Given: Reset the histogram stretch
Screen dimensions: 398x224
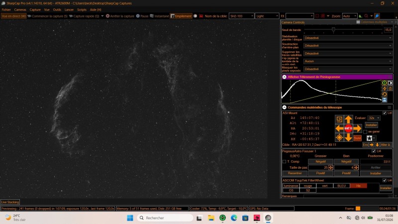Looking at the screenshot, I should (x=385, y=94).
